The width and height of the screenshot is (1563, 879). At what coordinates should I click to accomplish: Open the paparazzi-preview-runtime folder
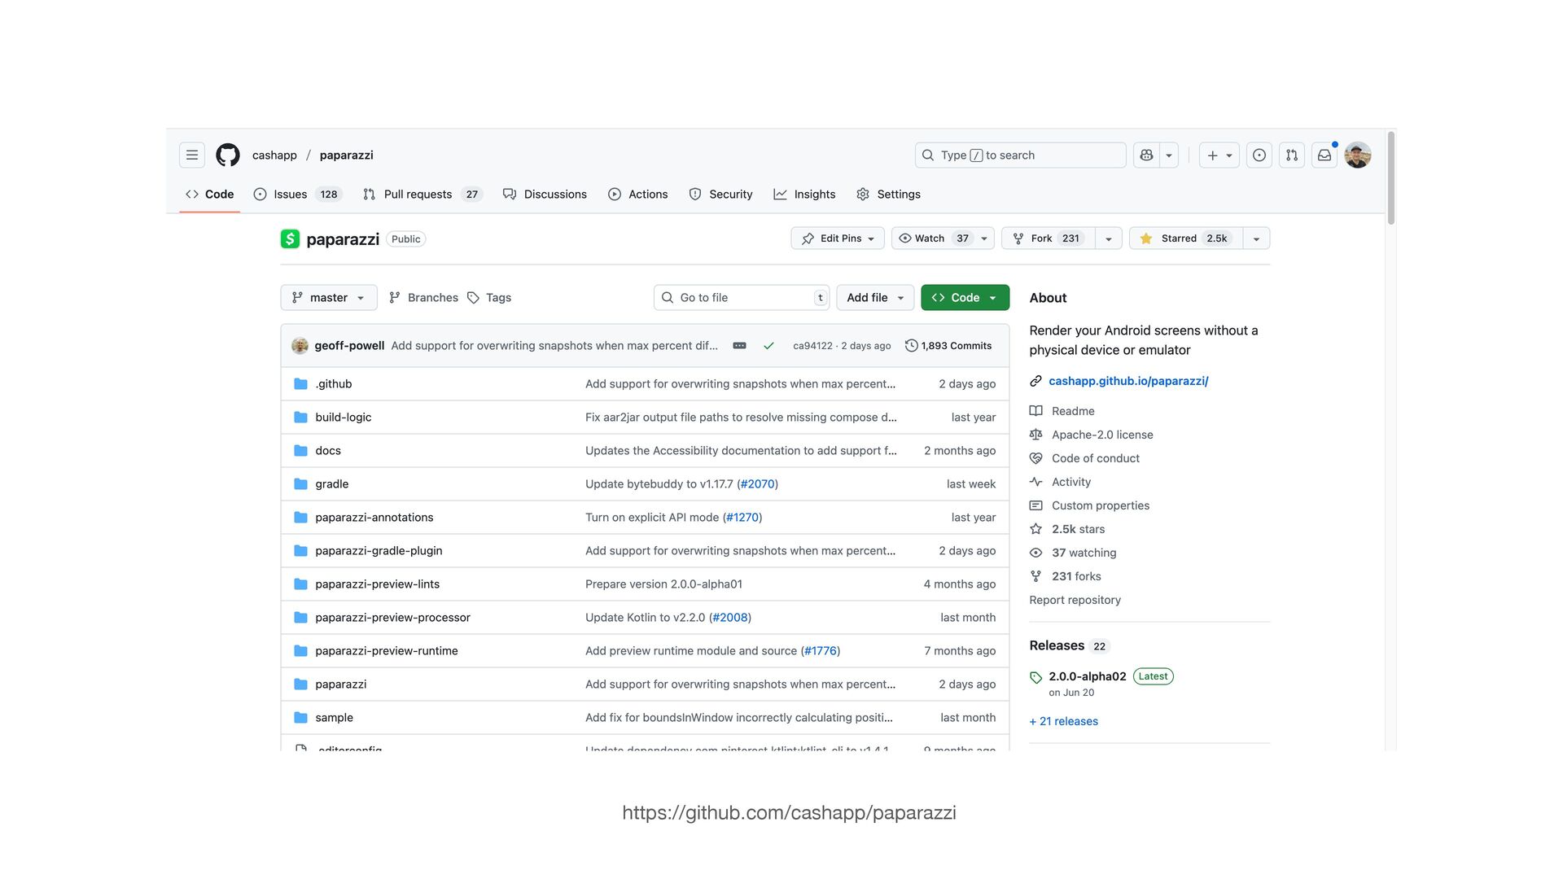(x=387, y=651)
